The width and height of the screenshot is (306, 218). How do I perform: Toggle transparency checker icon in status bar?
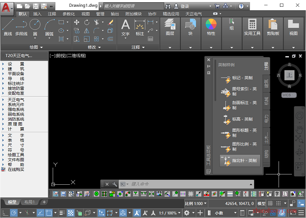point(71,213)
